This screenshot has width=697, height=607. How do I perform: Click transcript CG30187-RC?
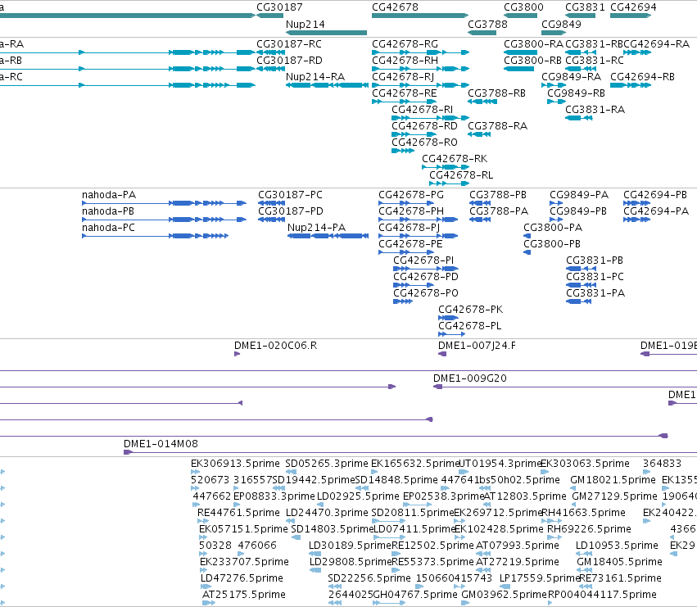pyautogui.click(x=289, y=44)
